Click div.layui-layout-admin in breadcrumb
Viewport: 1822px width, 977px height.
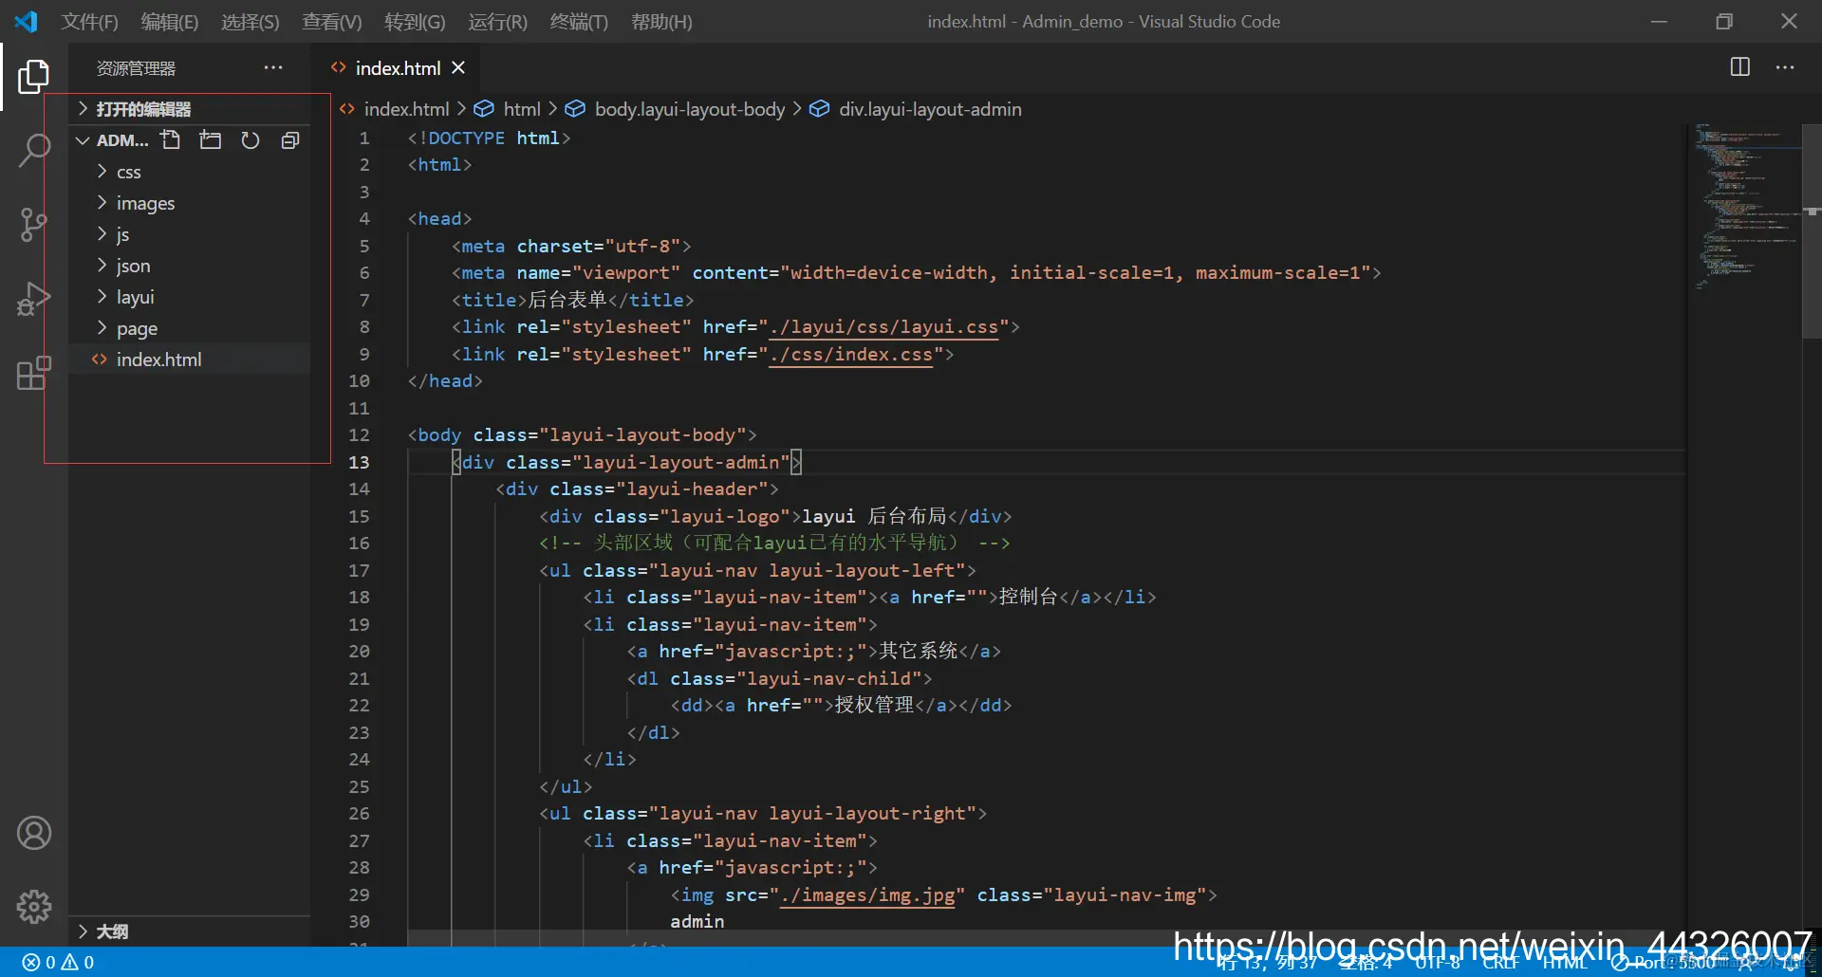(930, 109)
